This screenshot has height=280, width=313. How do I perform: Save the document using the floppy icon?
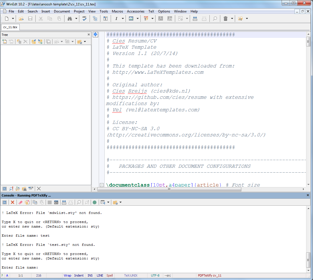tap(30, 19)
